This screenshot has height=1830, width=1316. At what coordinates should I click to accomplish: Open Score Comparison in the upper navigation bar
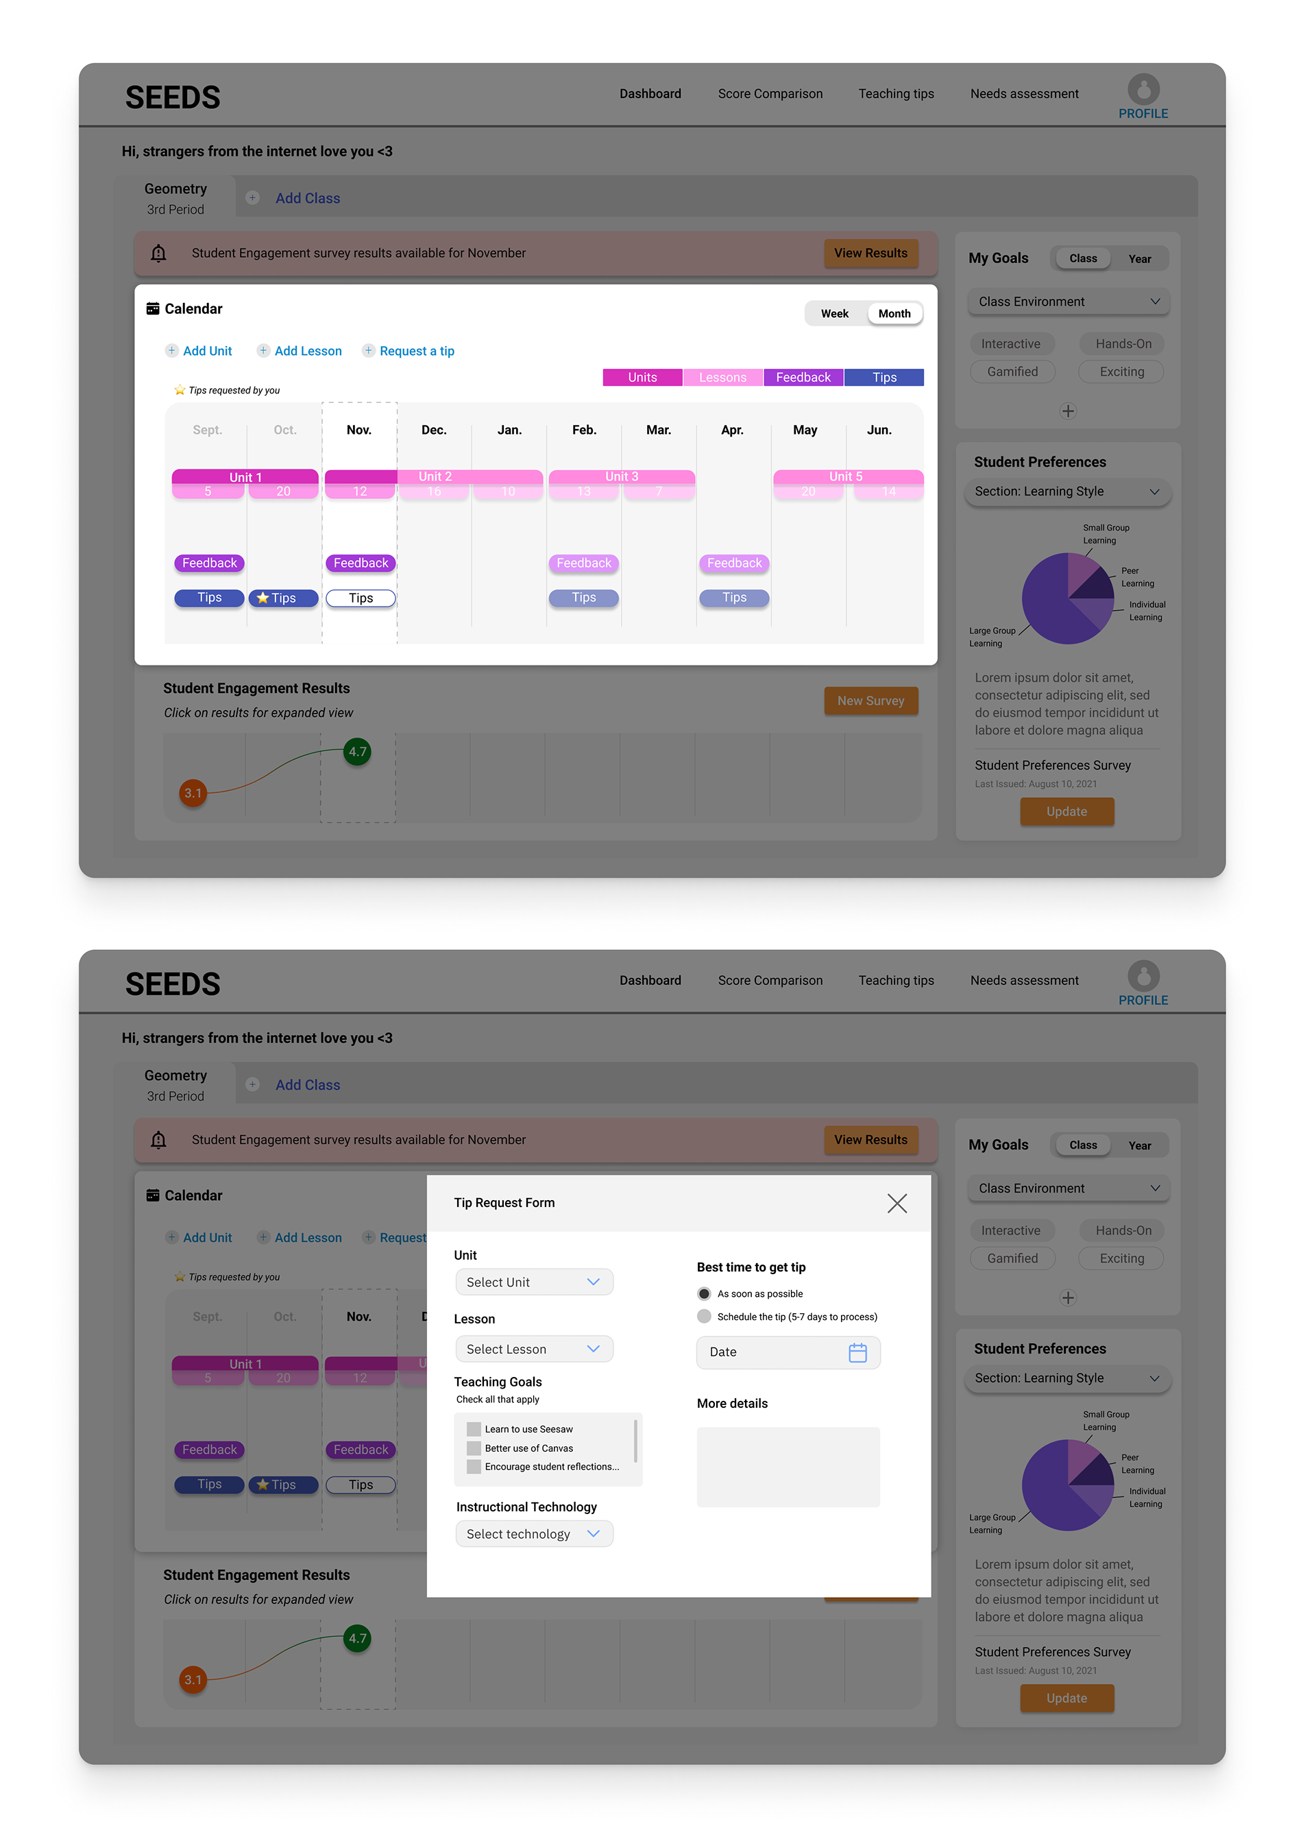click(x=770, y=94)
